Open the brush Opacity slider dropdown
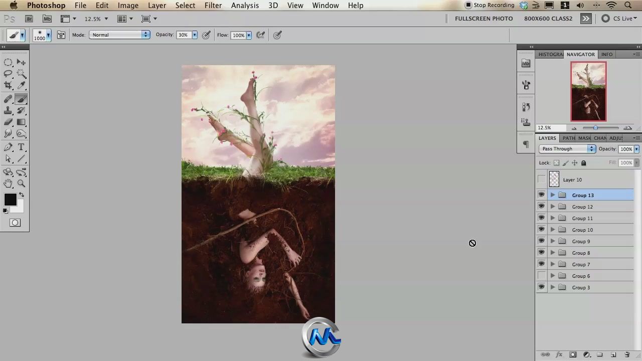 [195, 35]
